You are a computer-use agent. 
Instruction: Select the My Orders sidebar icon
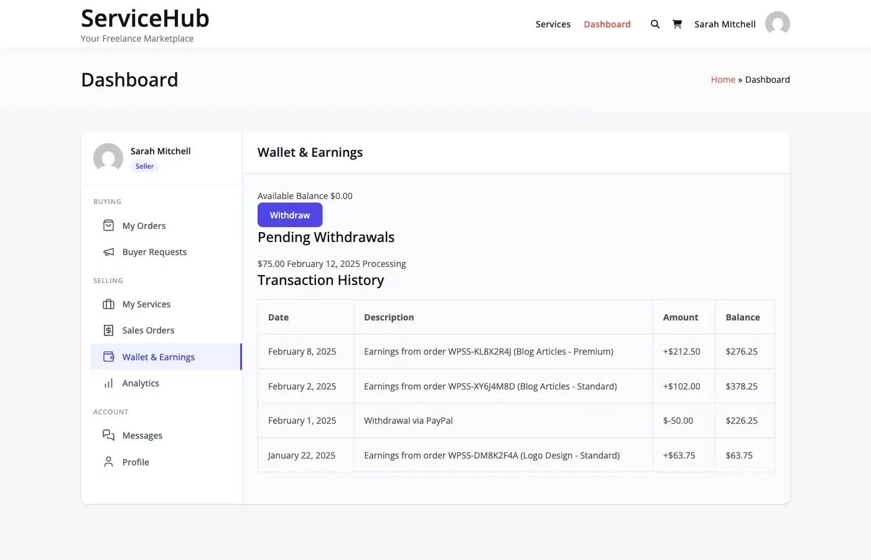pos(108,225)
